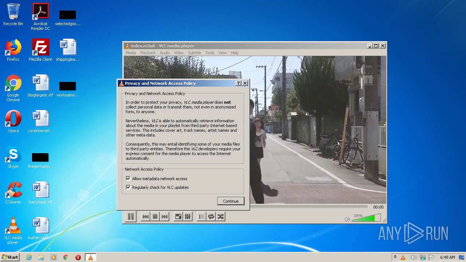Launch Internet Explorer from taskbar

click(29, 257)
